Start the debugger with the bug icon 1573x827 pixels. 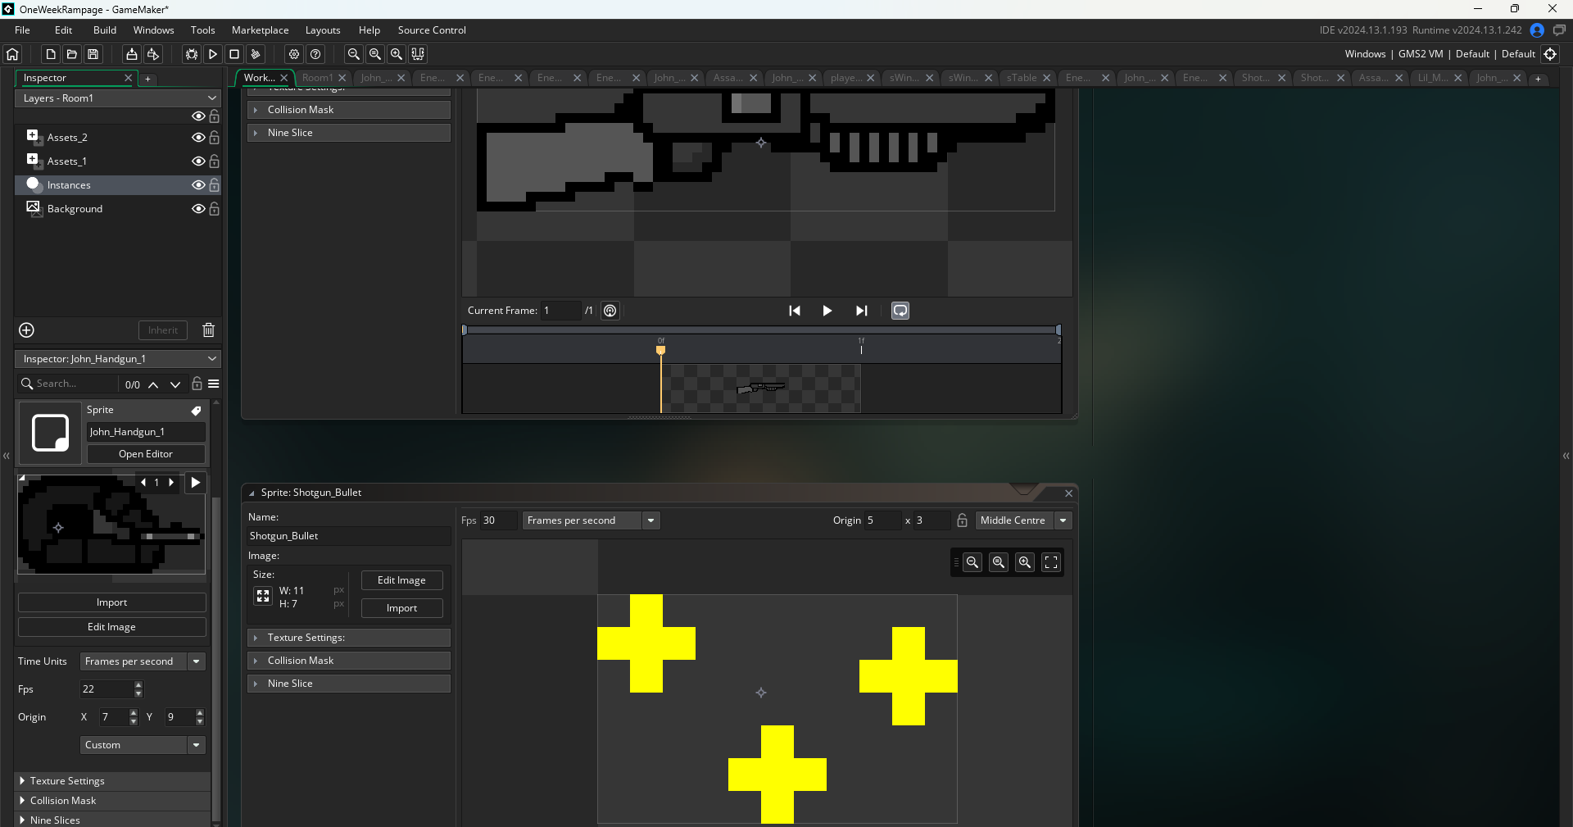click(192, 54)
